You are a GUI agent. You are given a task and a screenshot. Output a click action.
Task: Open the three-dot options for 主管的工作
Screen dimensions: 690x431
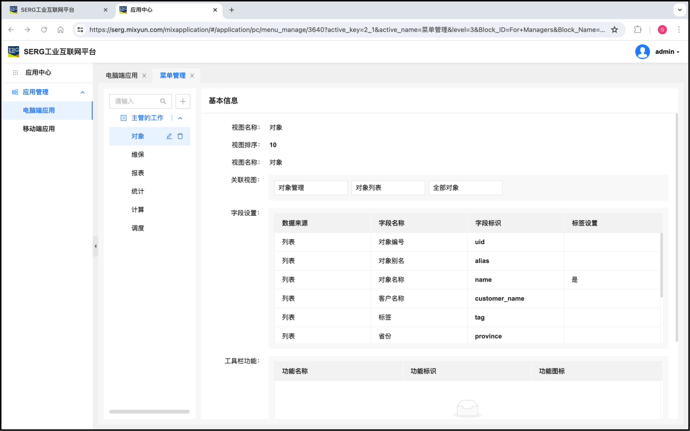tap(172, 118)
